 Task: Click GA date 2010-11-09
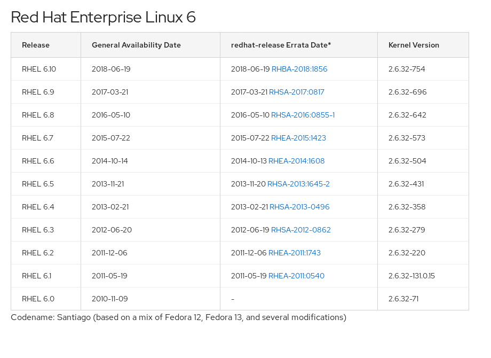109,299
